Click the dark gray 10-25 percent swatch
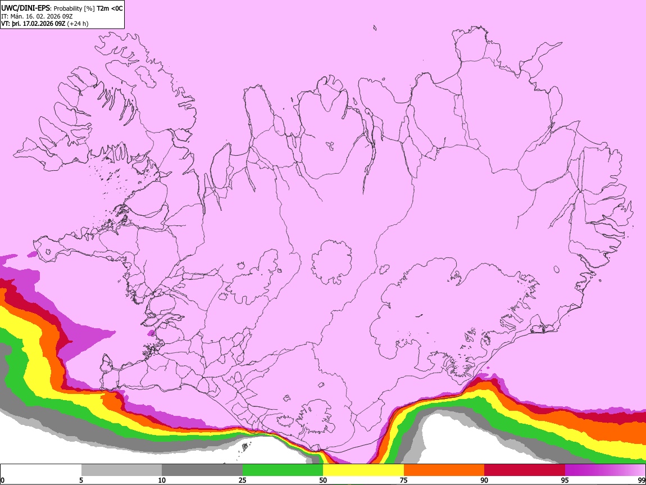Viewport: 646px width, 485px height. (202, 470)
